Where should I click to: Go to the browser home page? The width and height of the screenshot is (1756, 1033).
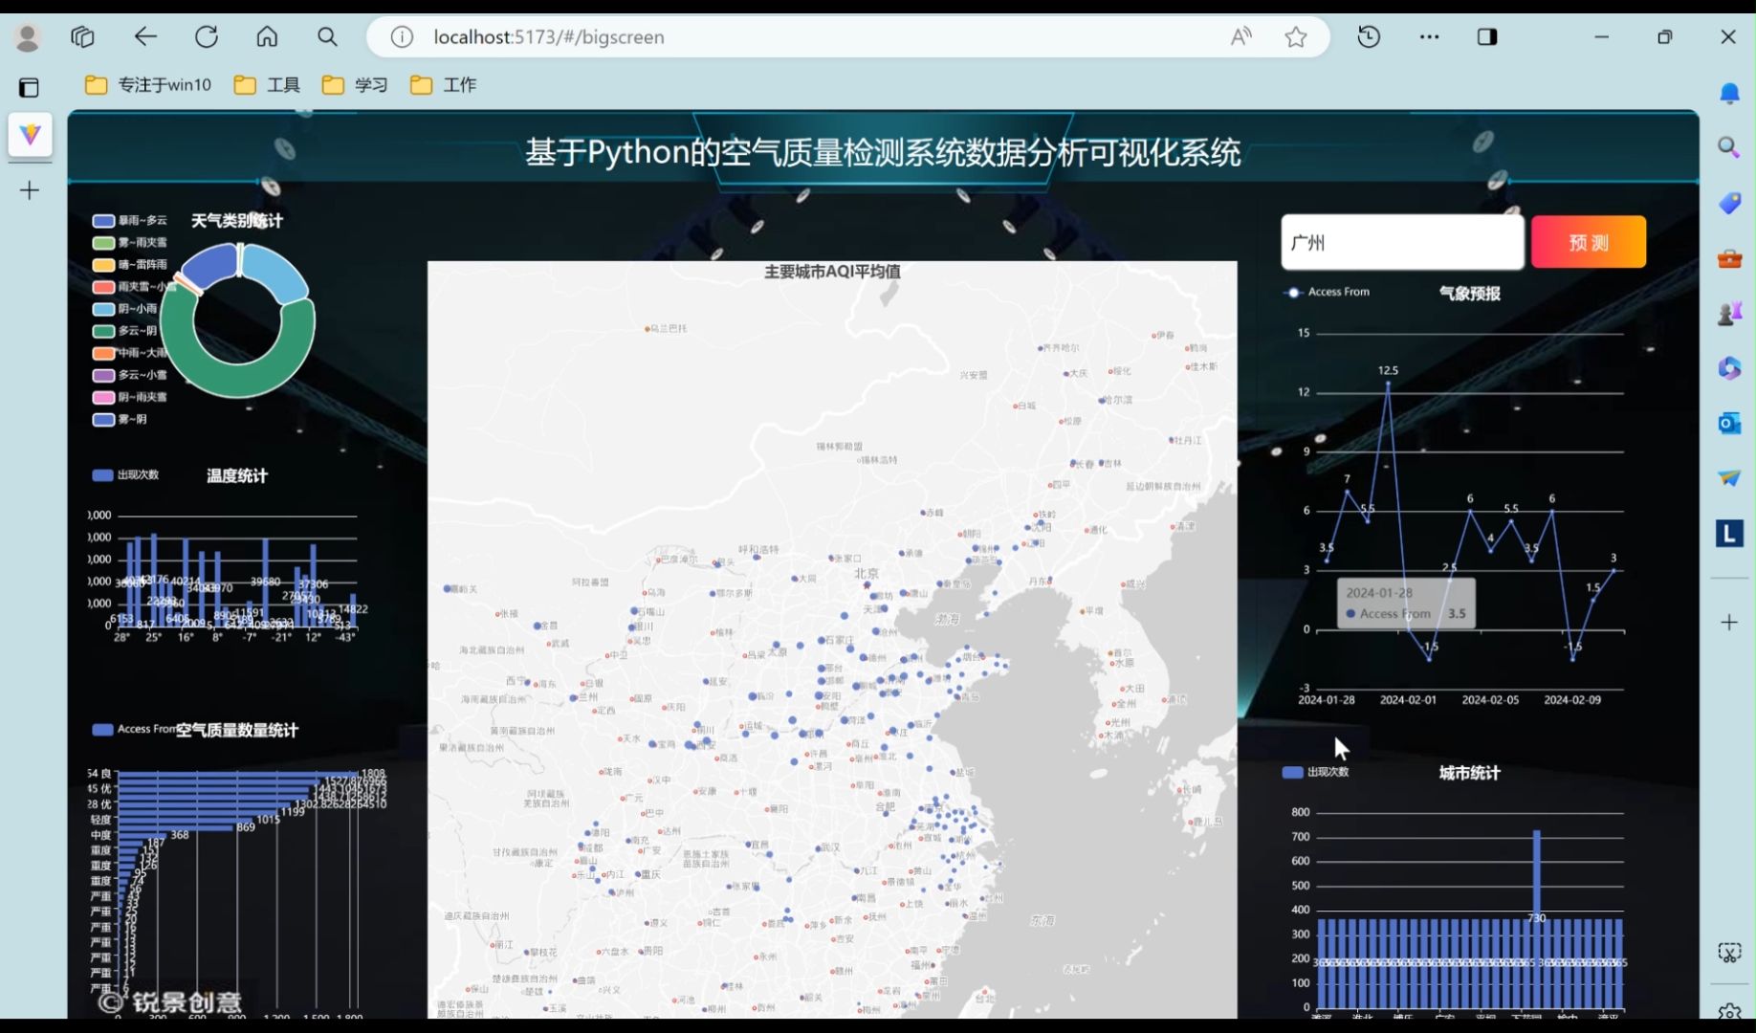(x=267, y=37)
